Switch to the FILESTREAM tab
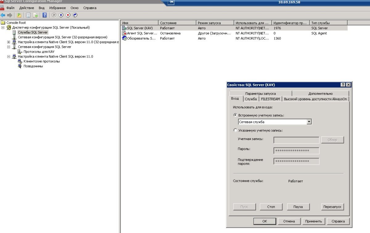Screen dimensions: 370x233 270,99
